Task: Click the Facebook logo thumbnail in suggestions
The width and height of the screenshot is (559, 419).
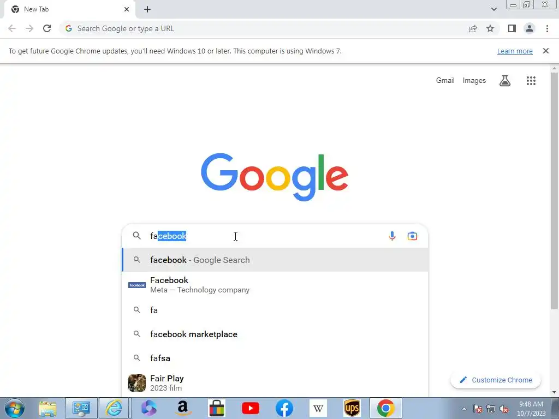Action: click(137, 285)
